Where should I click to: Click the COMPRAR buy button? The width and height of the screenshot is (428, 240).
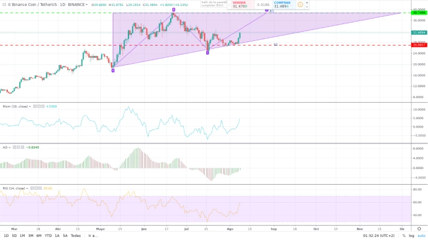pos(283,5)
